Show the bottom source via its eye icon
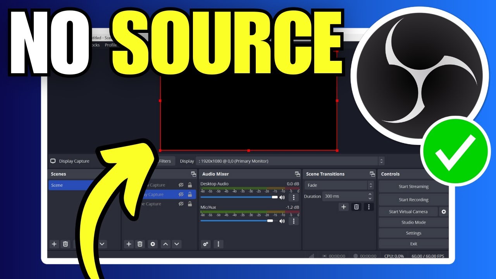The height and width of the screenshot is (279, 496). coord(181,204)
